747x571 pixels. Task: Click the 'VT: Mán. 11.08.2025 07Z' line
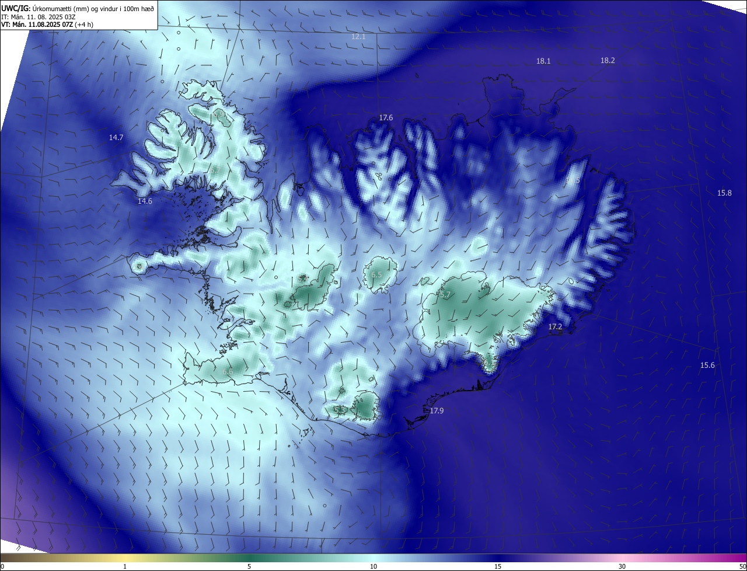point(47,25)
